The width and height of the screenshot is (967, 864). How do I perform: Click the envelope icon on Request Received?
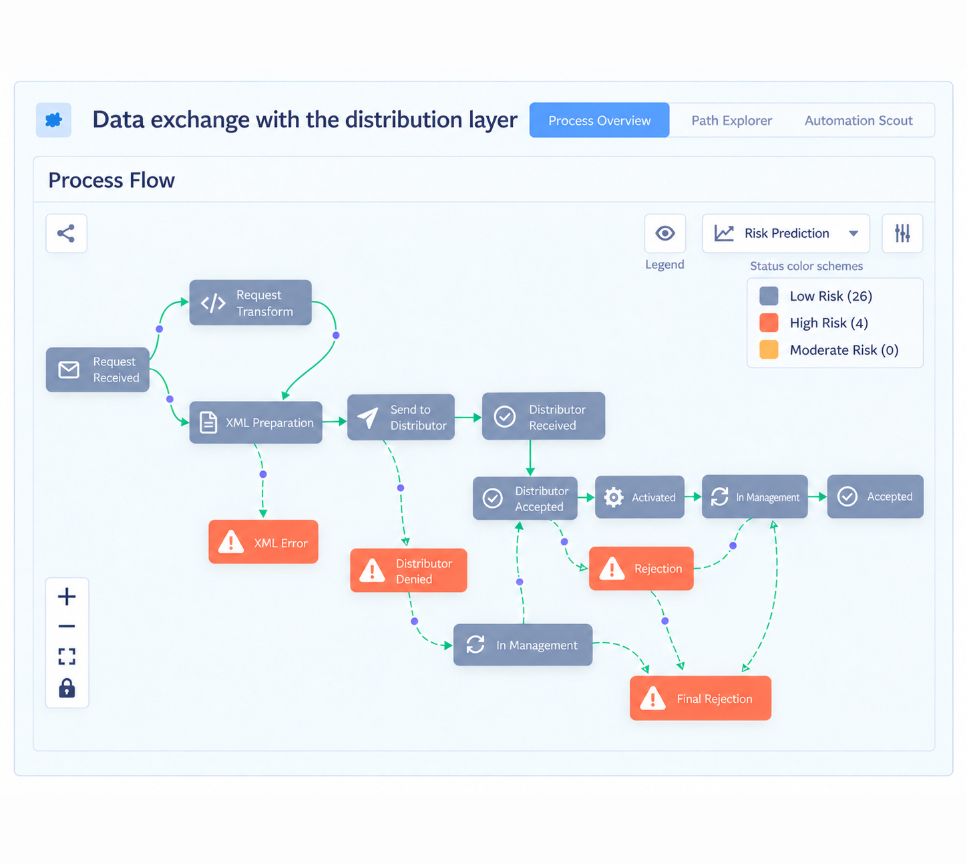point(69,370)
